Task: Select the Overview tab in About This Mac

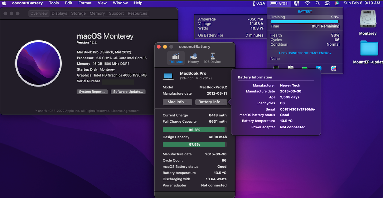Action: pyautogui.click(x=39, y=13)
